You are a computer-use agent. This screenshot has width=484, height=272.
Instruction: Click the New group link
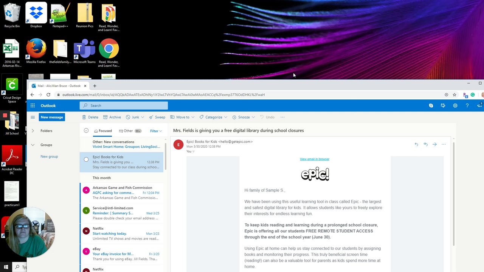pyautogui.click(x=49, y=156)
